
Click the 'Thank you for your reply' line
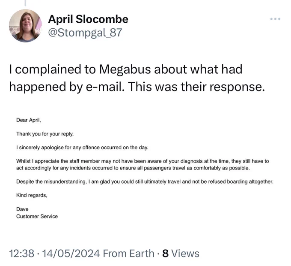[x=45, y=134]
